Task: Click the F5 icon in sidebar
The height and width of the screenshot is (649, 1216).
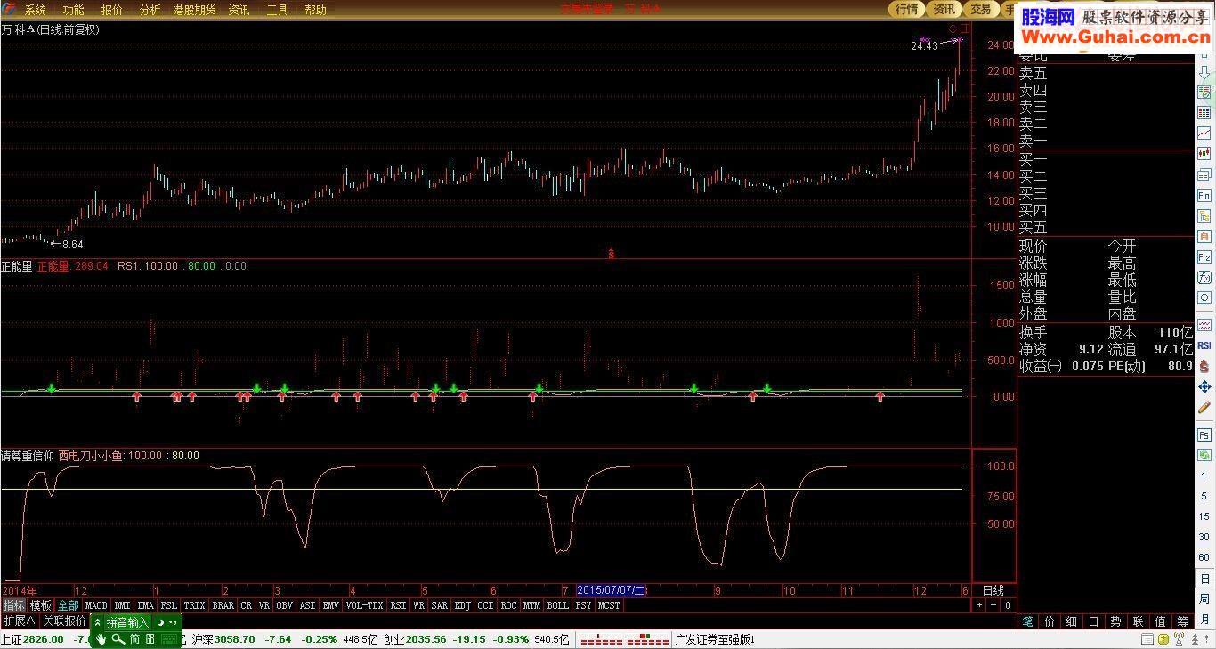Action: point(1204,434)
